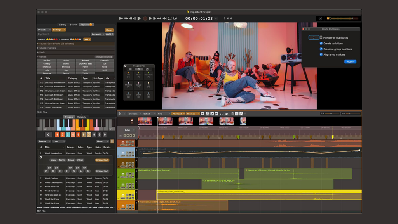Toggle Create variations checkbox
The width and height of the screenshot is (398, 224).
[x=321, y=43]
